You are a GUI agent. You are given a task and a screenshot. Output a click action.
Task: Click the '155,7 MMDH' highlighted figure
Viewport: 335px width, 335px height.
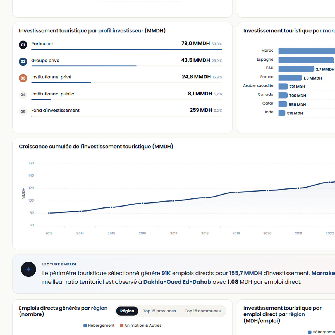246,273
